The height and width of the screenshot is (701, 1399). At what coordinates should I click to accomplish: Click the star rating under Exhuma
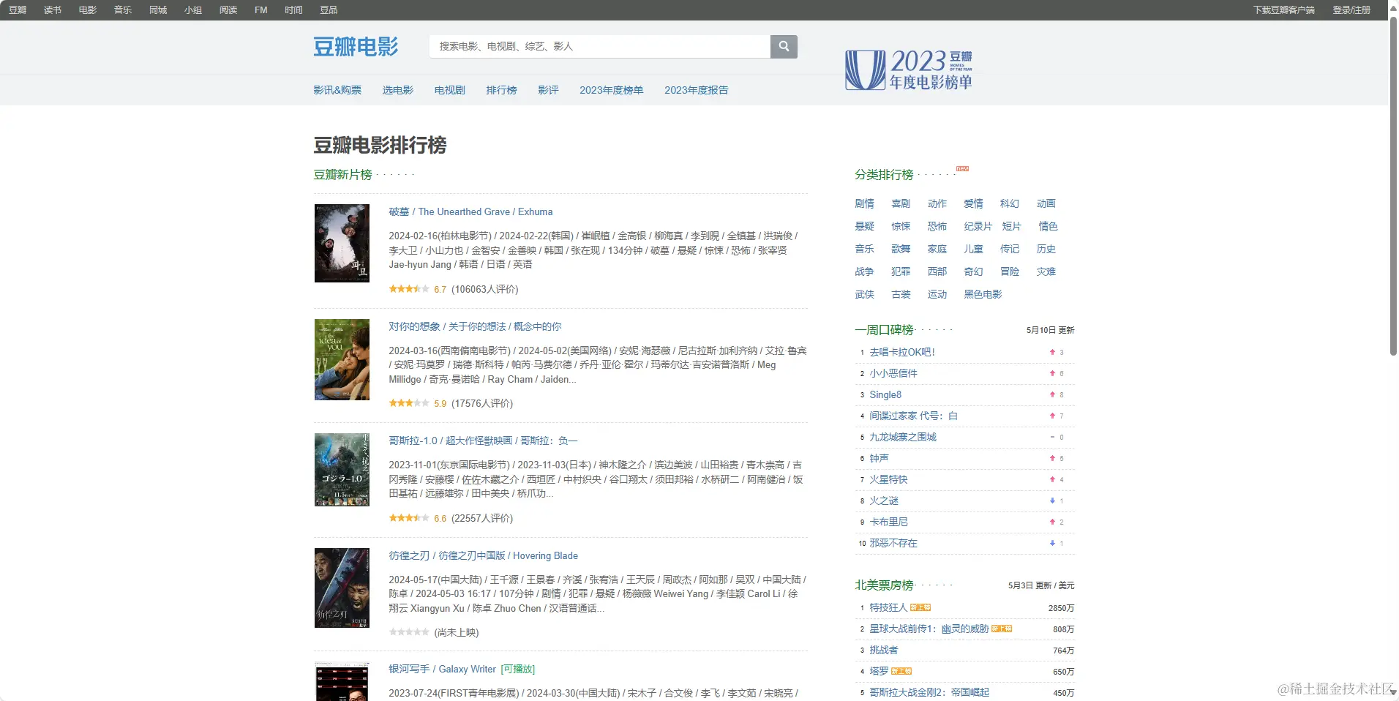[410, 288]
